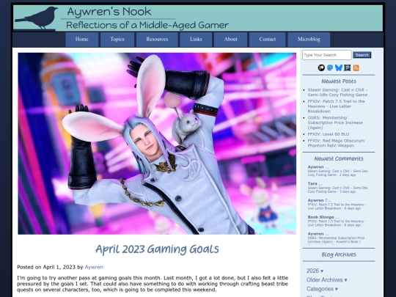Screen dimensions: 396x297
Task: Go to the Home menu item
Action: click(82, 40)
